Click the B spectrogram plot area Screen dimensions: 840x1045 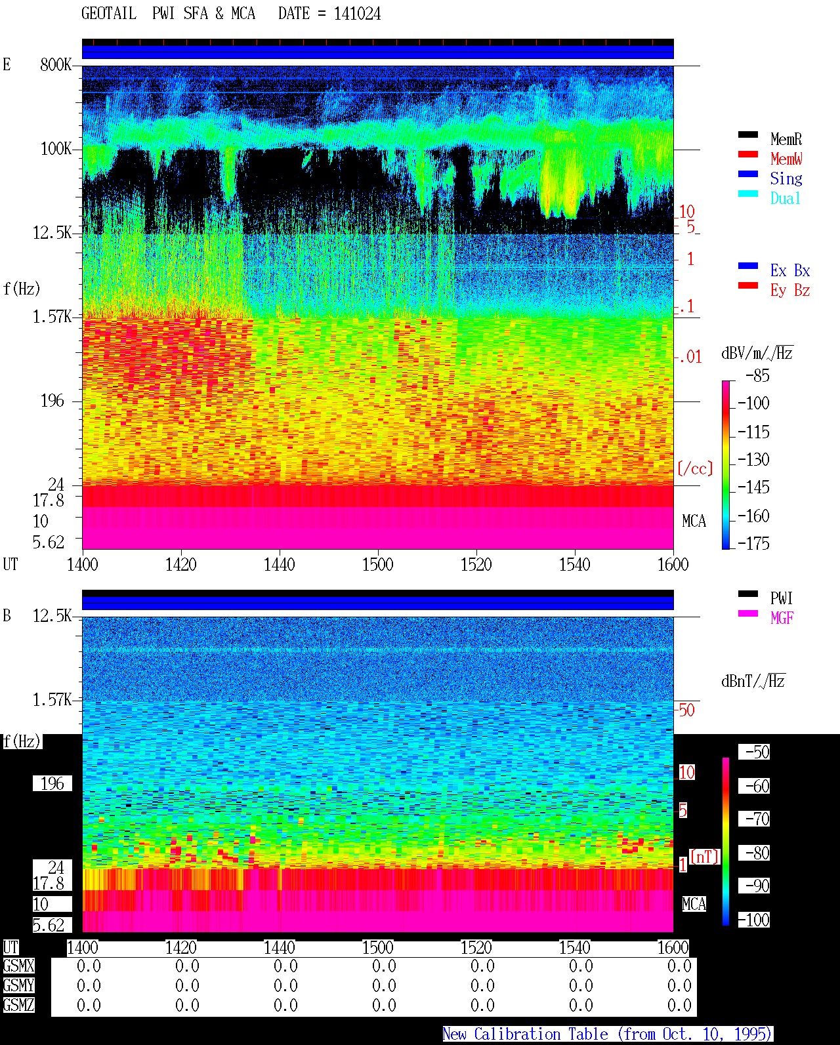(377, 774)
